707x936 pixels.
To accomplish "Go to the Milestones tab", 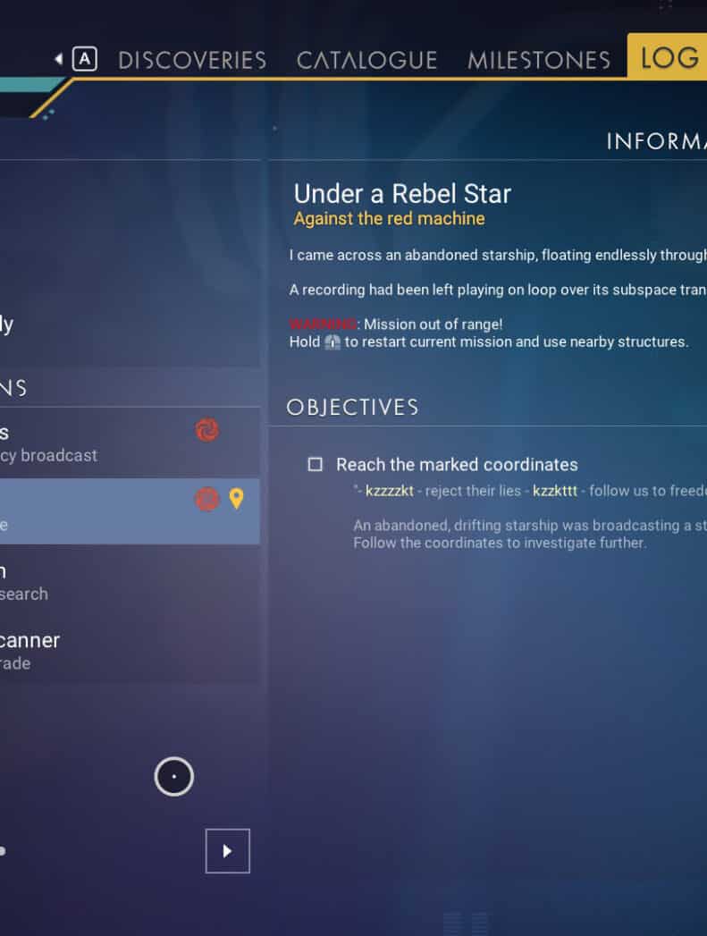I will click(x=538, y=60).
